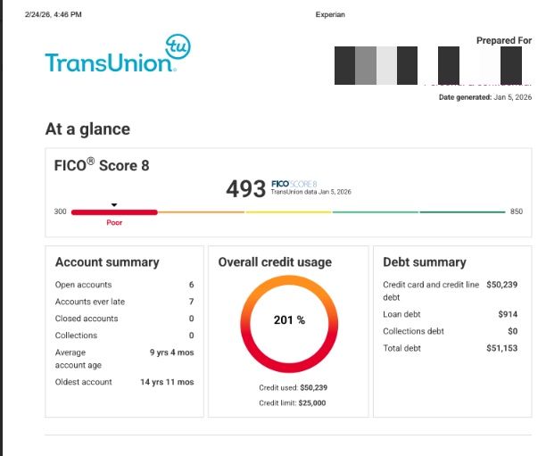Click the redacted name block under Prepared For
The image size is (546, 456).
pyautogui.click(x=428, y=65)
